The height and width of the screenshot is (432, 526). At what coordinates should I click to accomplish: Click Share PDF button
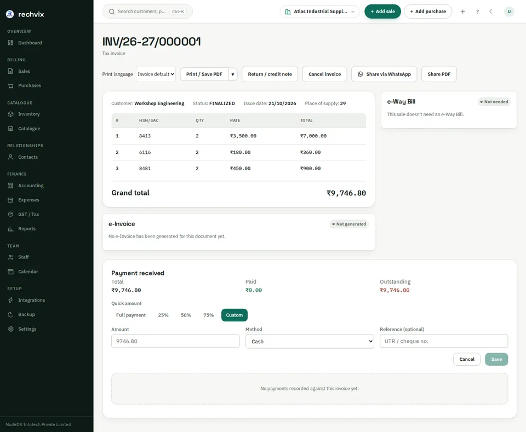point(439,74)
